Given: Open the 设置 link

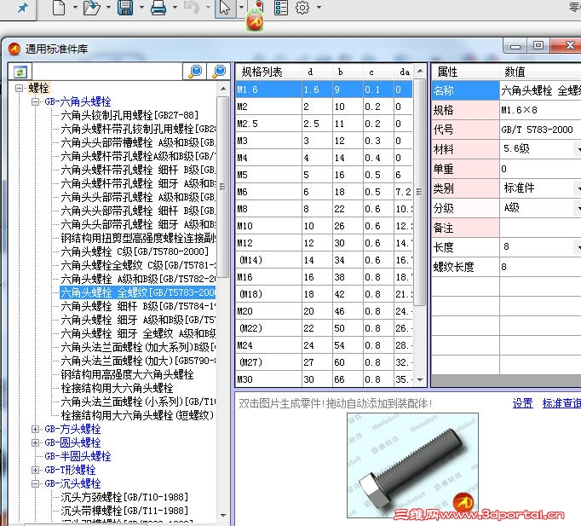Looking at the screenshot, I should 522,403.
